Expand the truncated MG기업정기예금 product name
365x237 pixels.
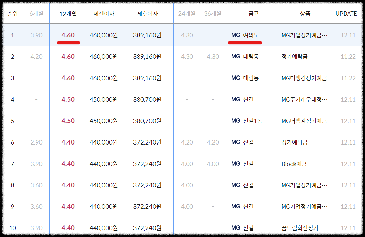coord(305,35)
